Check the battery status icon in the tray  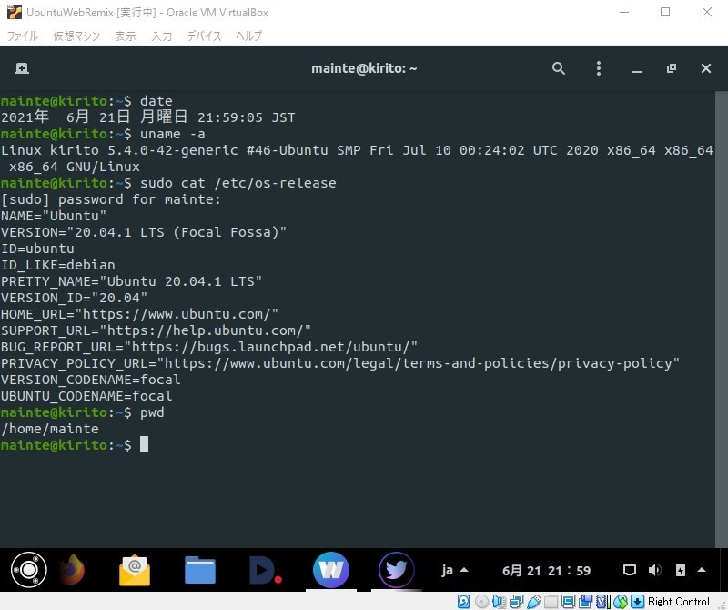pyautogui.click(x=680, y=570)
